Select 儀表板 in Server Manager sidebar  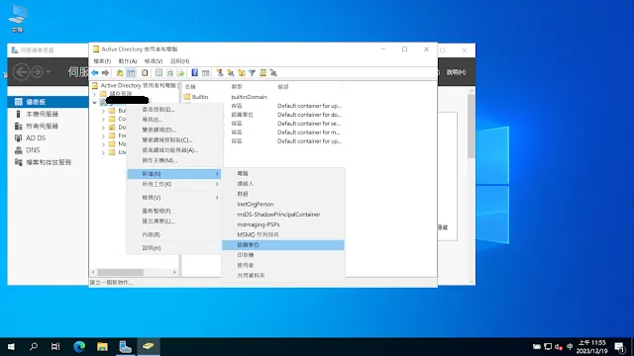pyautogui.click(x=48, y=102)
